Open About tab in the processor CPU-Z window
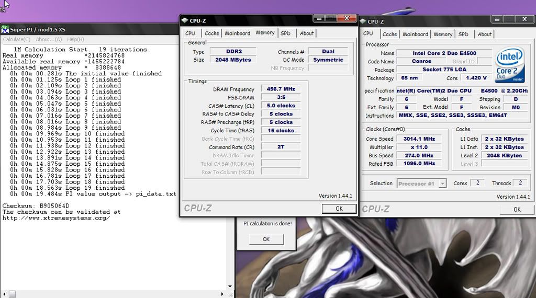Viewport: 536px width, 298px height. 485,35
